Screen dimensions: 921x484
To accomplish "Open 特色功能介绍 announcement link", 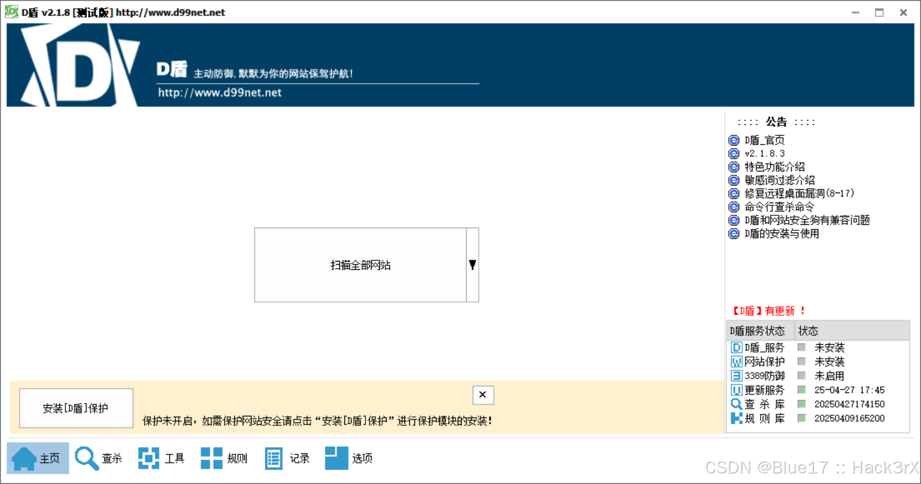I will [x=774, y=167].
